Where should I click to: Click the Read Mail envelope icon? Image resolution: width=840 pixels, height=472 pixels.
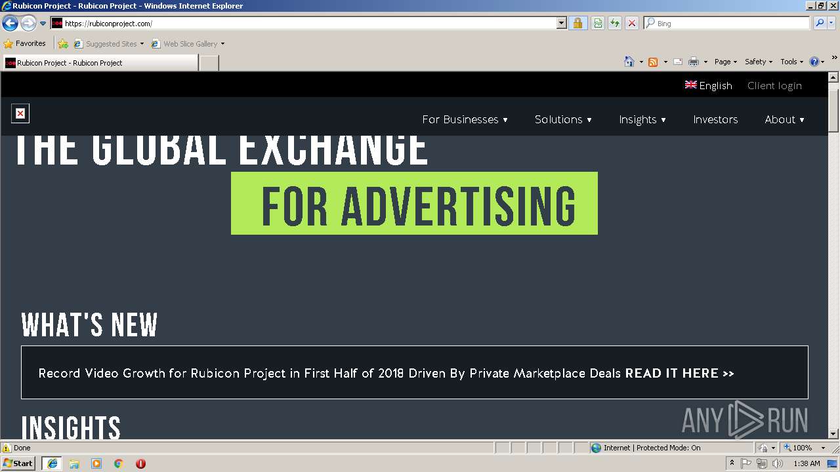[678, 62]
